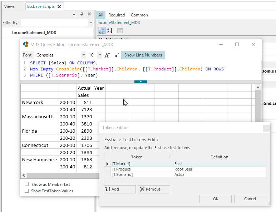The width and height of the screenshot is (276, 212).
Task: Click scroll-up arrow on results grid
Action: 258,87
